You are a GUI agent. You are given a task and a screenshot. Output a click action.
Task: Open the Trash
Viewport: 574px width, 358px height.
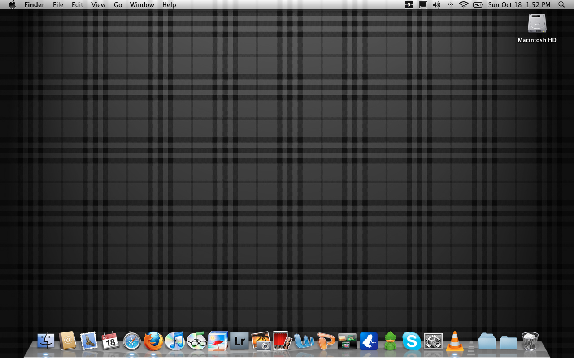[530, 341]
